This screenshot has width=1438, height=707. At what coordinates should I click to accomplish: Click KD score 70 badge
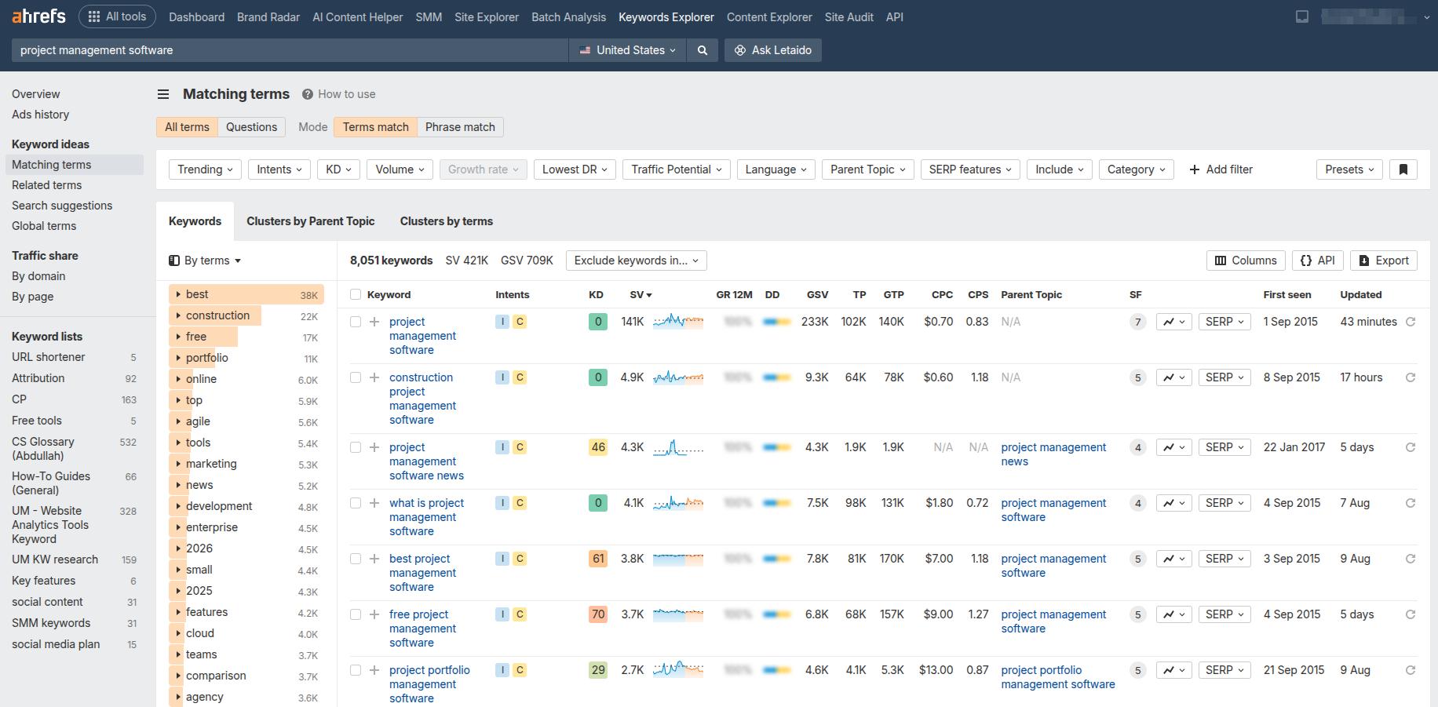pyautogui.click(x=598, y=614)
